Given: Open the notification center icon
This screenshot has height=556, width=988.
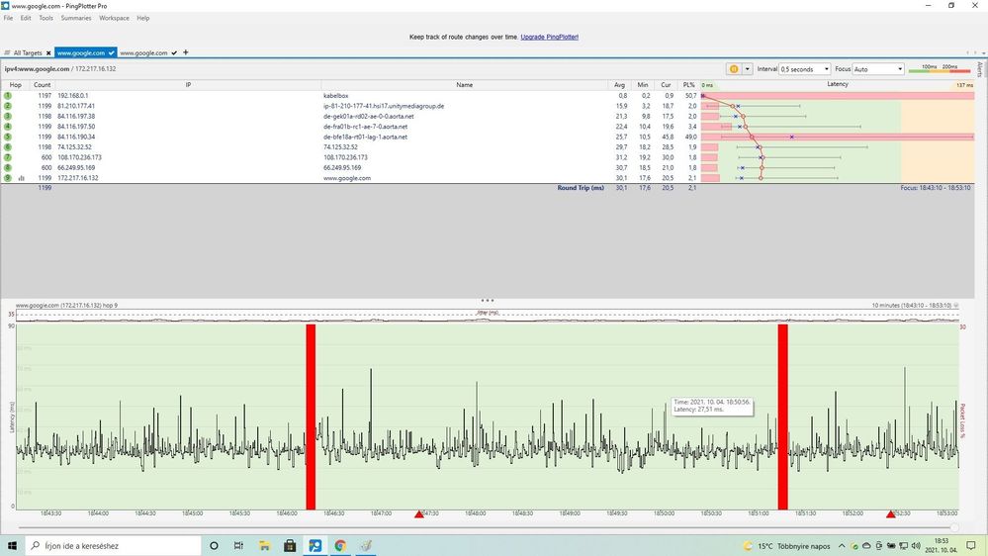Looking at the screenshot, I should coord(971,546).
